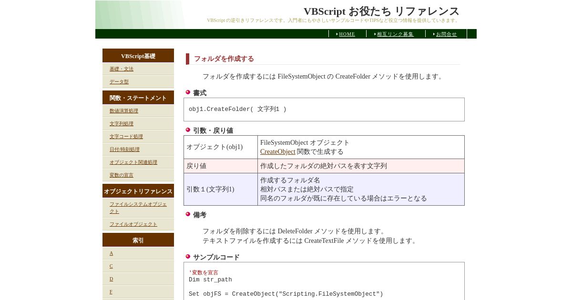572x300 pixels.
Task: Click the DeleteFolder remark sentence
Action: pyautogui.click(x=295, y=231)
